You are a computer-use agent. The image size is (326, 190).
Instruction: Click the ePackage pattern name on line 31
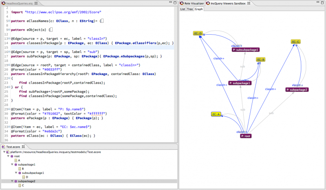pos(34,118)
